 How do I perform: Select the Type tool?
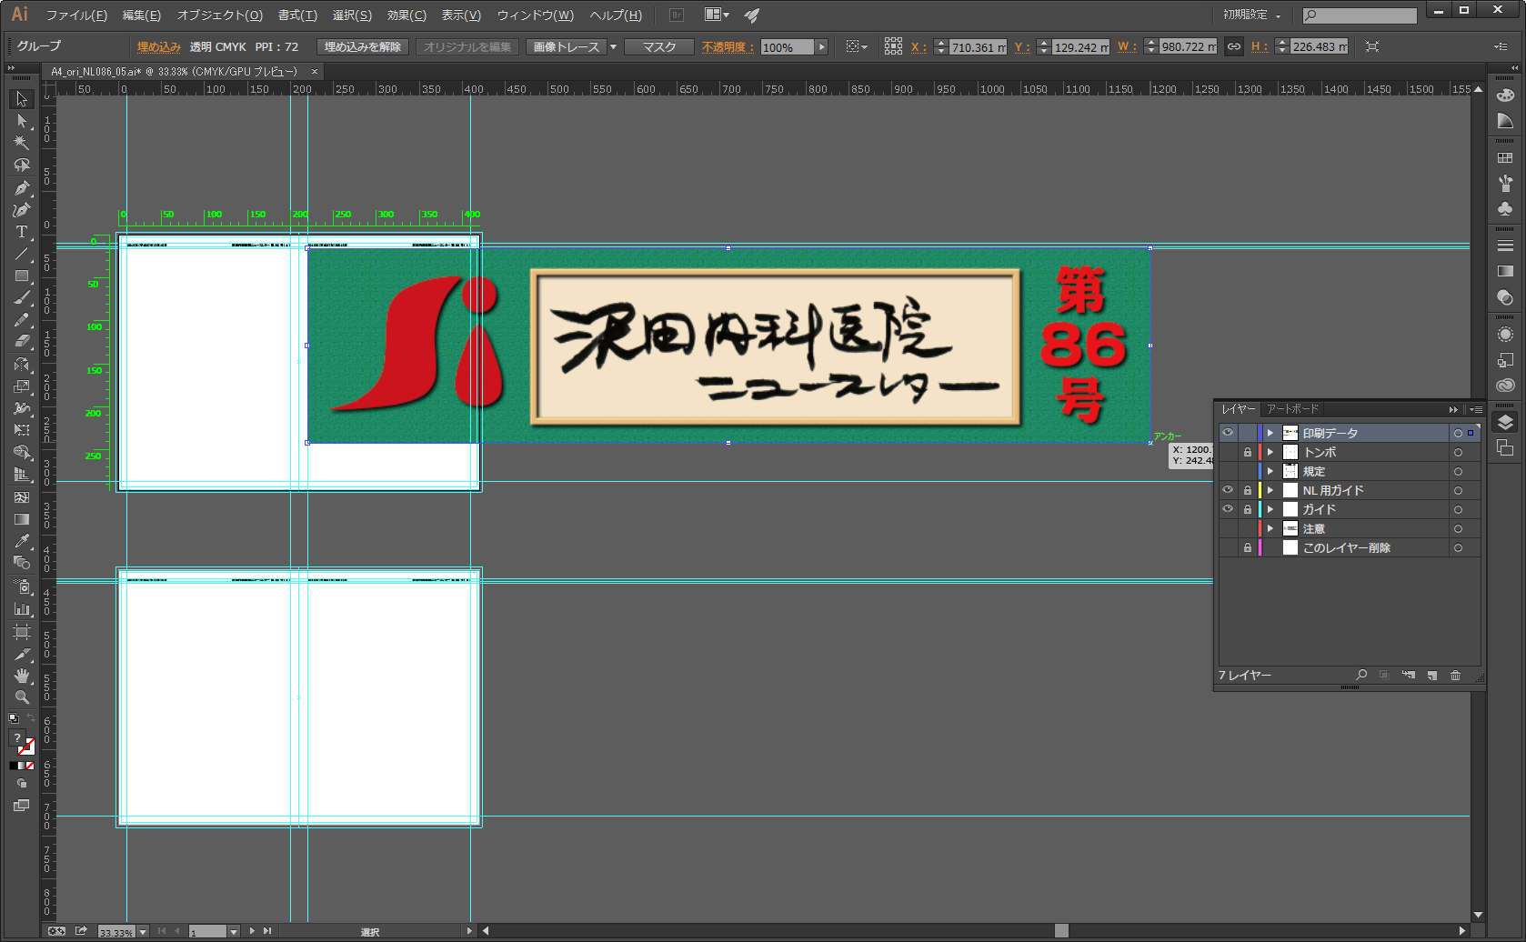[x=22, y=232]
